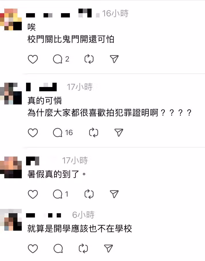Repost the 校門關比鬼門開還可怕 comment
This screenshot has height=261, width=205.
point(89,59)
